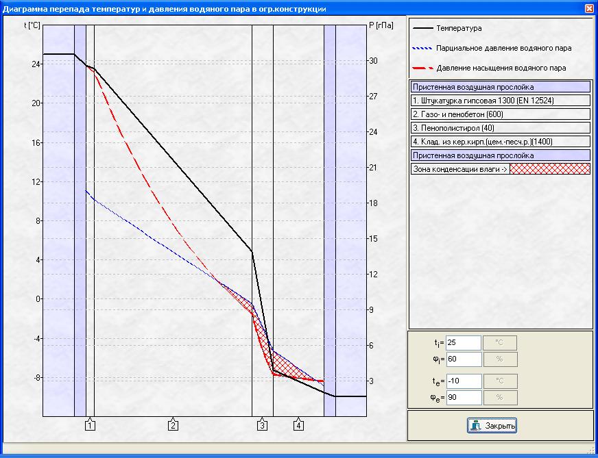Click the °C unit box next to te
Viewport: 598px width, 458px height.
(x=500, y=381)
